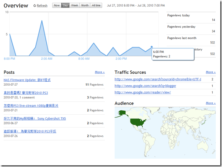Click the 2010-06-27 post date
The image size is (222, 167).
coord(11,123)
